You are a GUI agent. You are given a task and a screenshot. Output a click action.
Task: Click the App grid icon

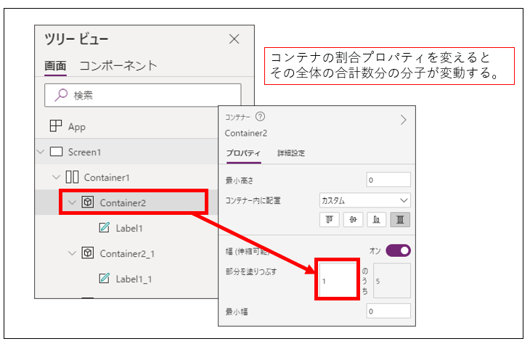56,126
